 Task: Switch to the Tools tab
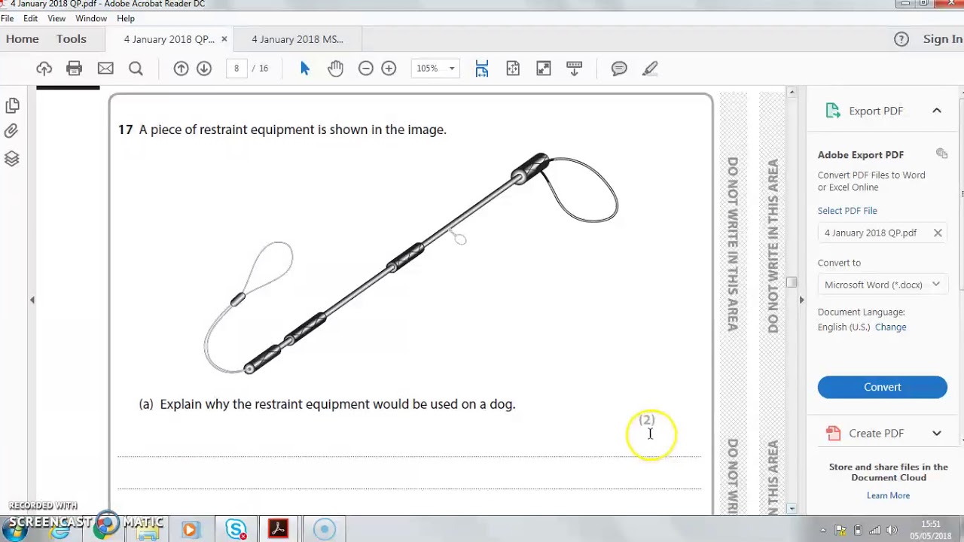[x=72, y=39]
